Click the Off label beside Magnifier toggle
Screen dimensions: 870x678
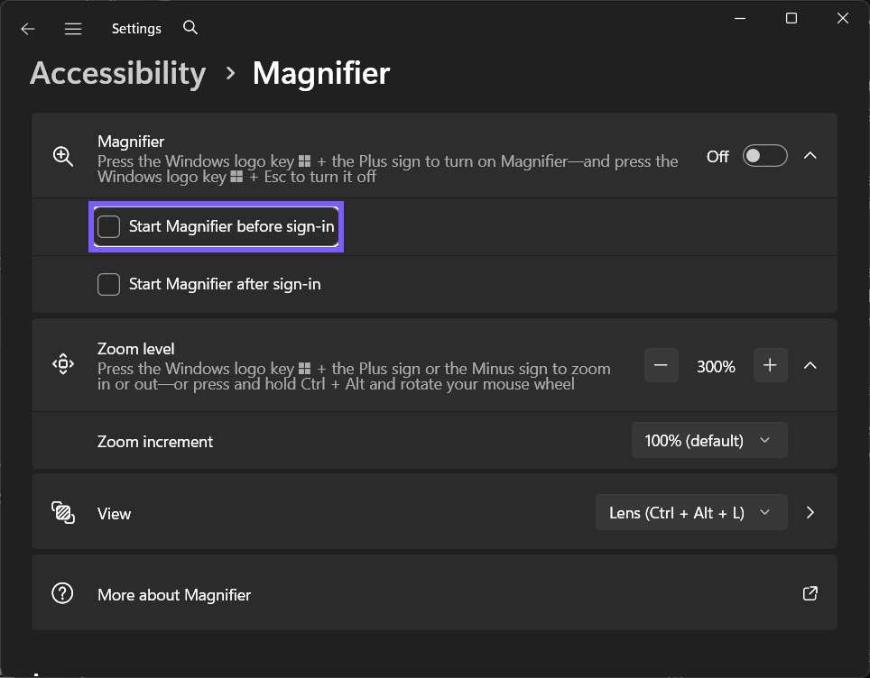tap(717, 157)
